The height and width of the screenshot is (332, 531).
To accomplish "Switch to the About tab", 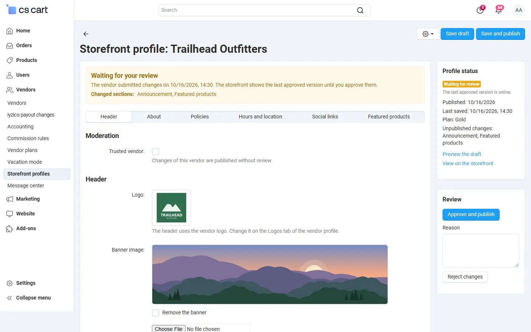I will click(x=154, y=117).
